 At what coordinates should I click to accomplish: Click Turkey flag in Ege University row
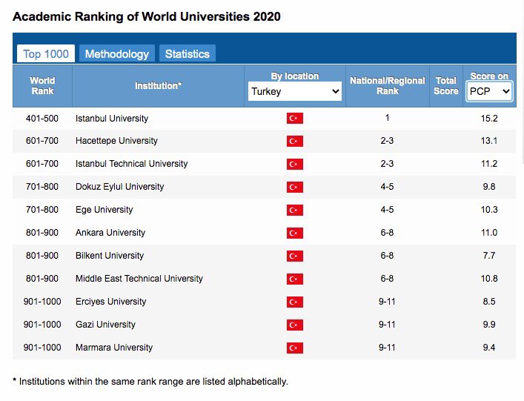295,211
